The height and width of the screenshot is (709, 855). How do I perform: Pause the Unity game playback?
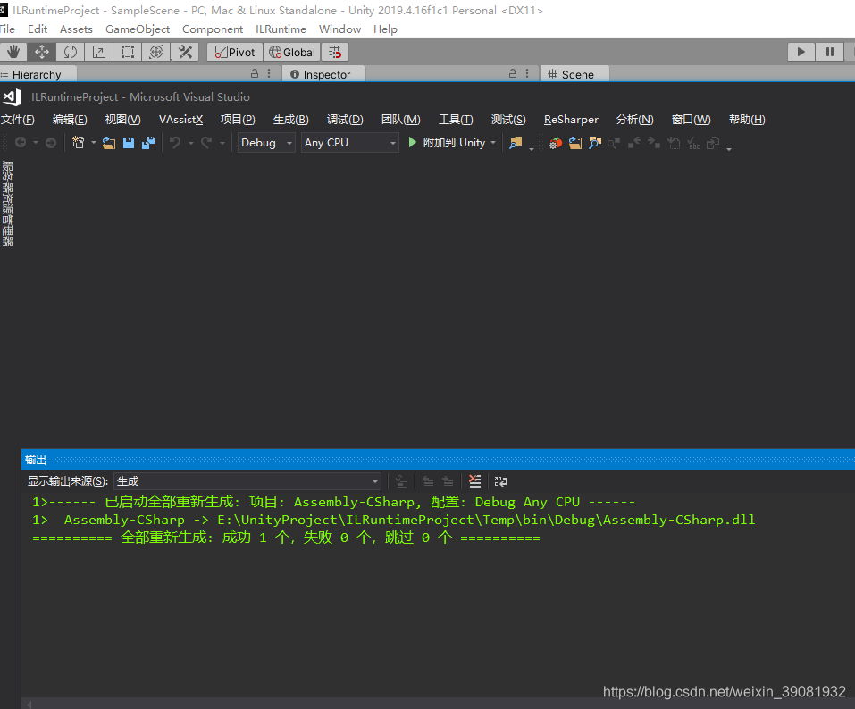tap(830, 53)
